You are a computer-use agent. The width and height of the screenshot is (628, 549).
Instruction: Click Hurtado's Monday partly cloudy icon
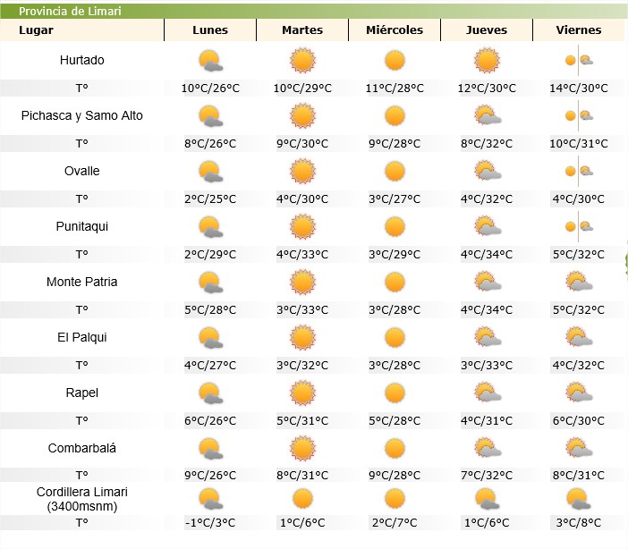[x=210, y=61]
